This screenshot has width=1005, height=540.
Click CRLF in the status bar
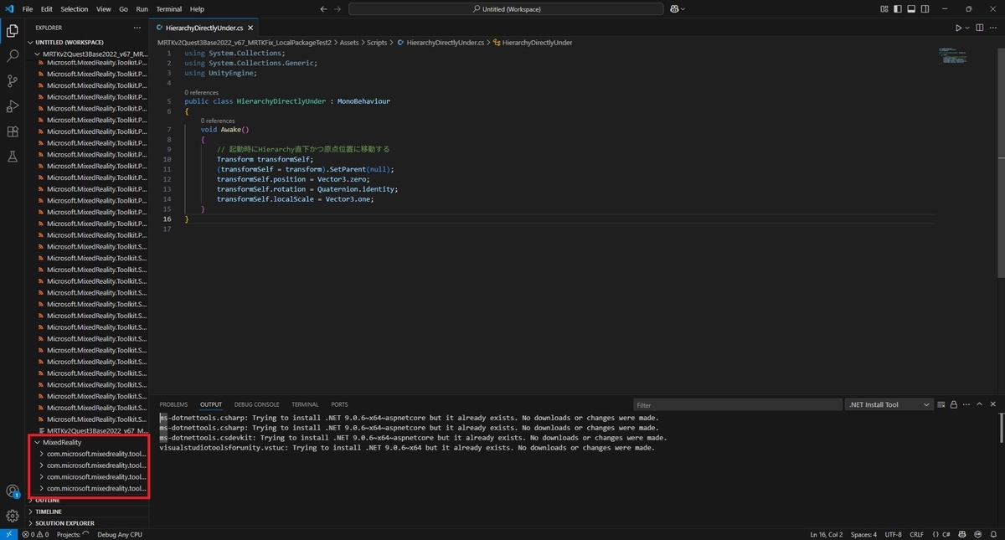(x=916, y=534)
